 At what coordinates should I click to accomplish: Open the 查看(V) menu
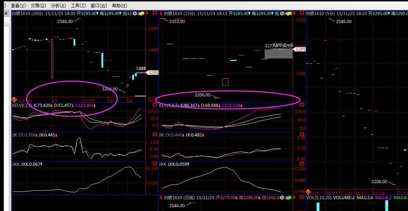18,6
